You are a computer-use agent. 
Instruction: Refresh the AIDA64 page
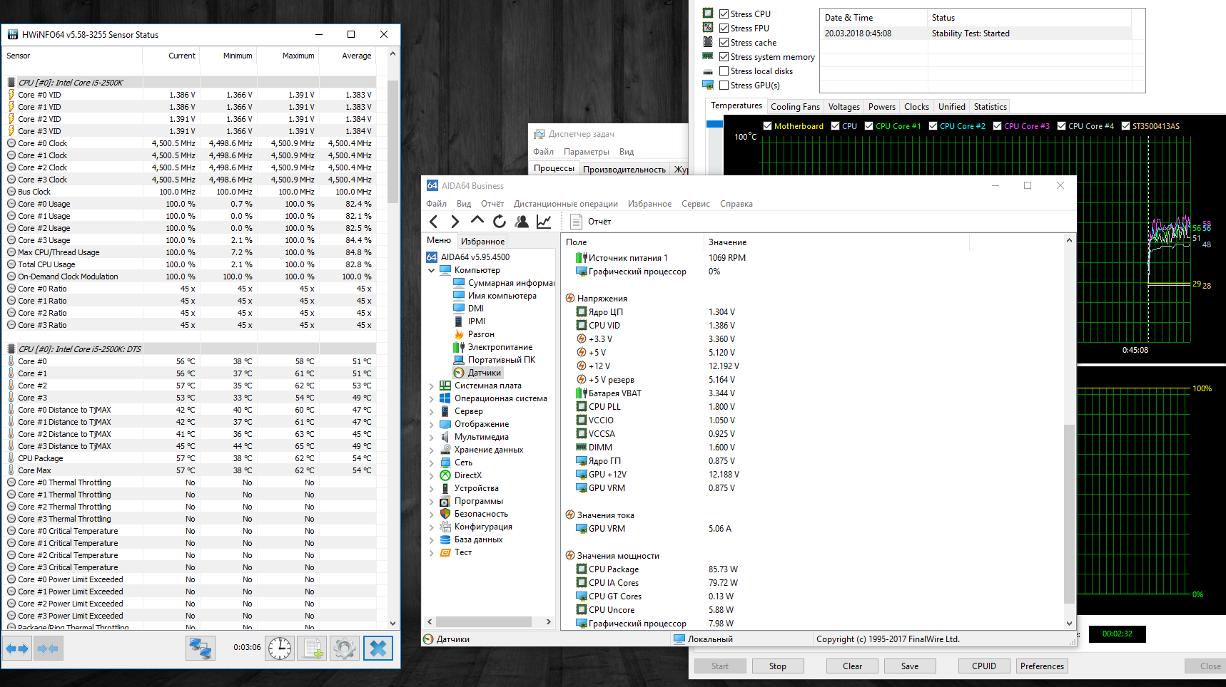500,222
